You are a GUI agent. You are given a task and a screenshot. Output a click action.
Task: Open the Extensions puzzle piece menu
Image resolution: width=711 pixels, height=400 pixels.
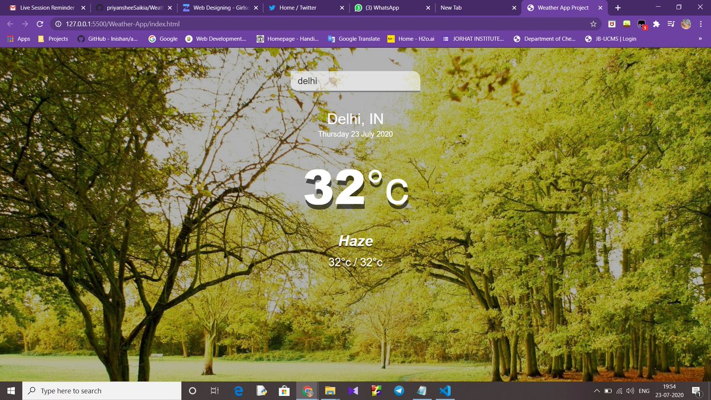tap(656, 24)
